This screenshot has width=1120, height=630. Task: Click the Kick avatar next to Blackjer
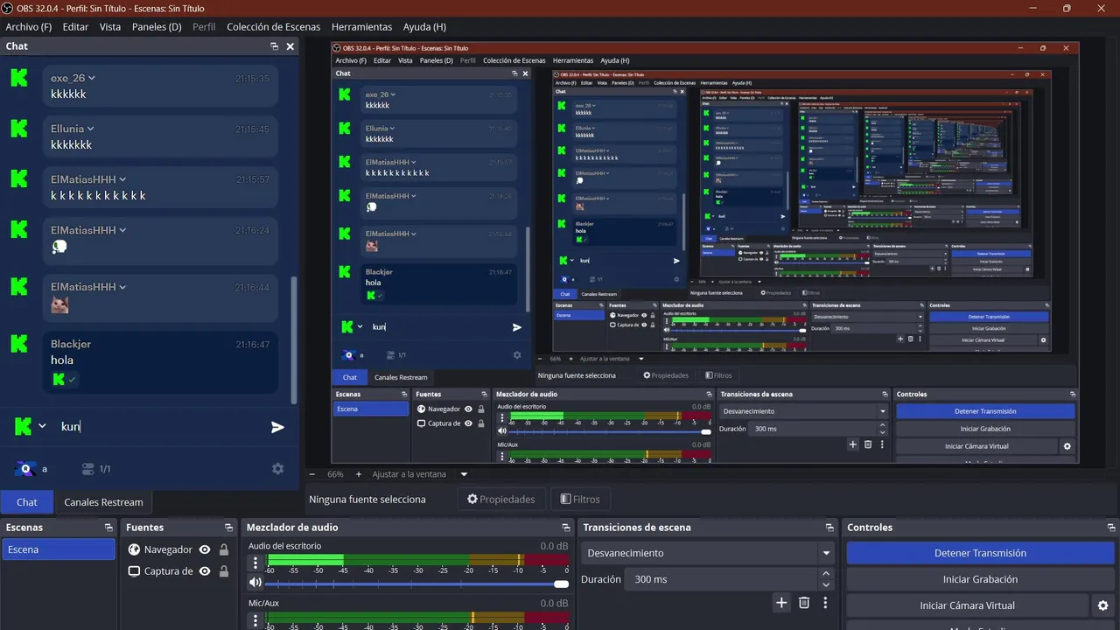click(19, 344)
